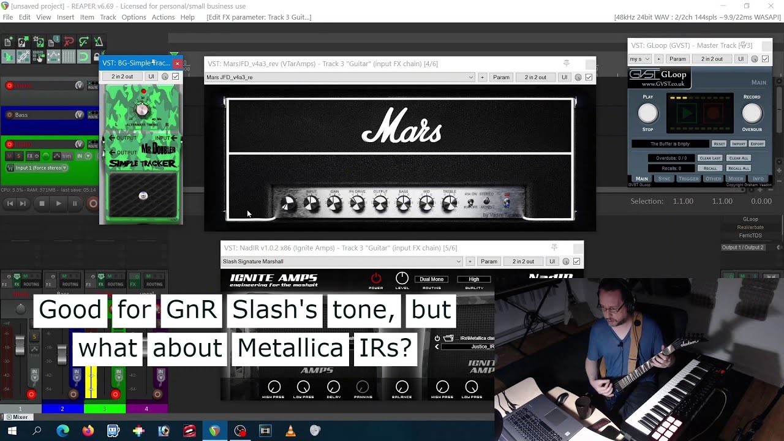Step on Simple Tracker pedal footswitch
The image size is (784, 441).
pos(143,196)
